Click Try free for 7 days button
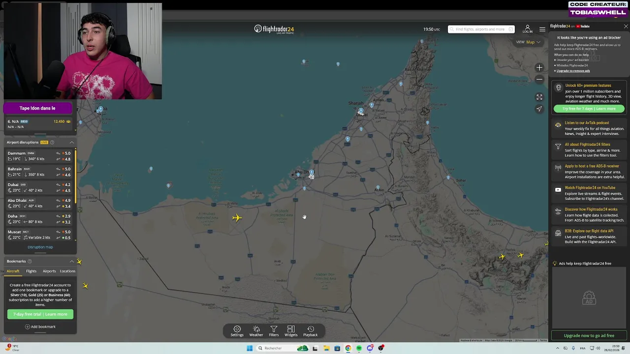 (589, 109)
